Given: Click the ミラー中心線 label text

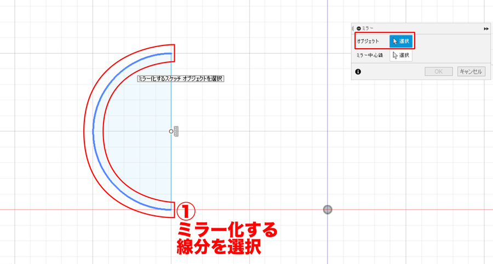Looking at the screenshot, I should 369,55.
